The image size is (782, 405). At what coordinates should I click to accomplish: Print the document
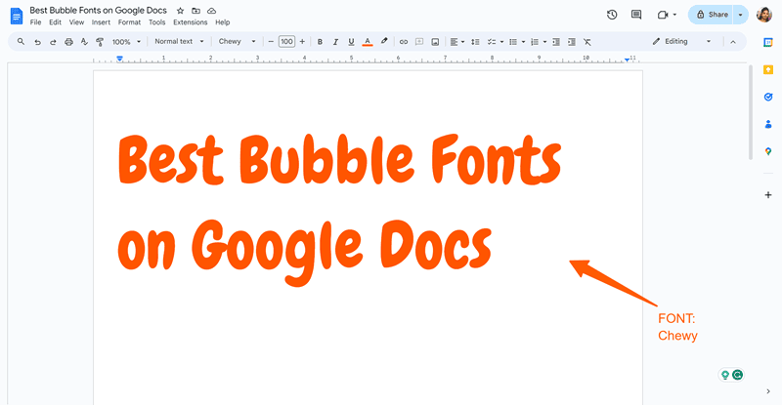pyautogui.click(x=68, y=42)
